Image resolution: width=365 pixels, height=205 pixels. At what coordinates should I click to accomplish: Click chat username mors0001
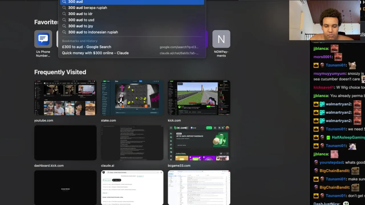(x=323, y=57)
